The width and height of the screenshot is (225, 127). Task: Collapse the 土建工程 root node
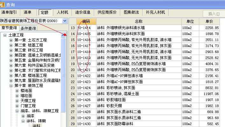[x=5, y=35]
